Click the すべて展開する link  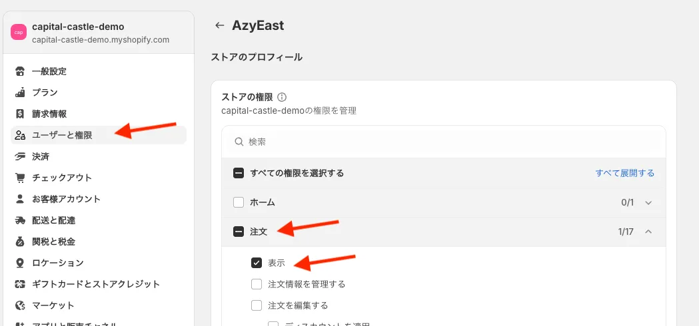[624, 173]
